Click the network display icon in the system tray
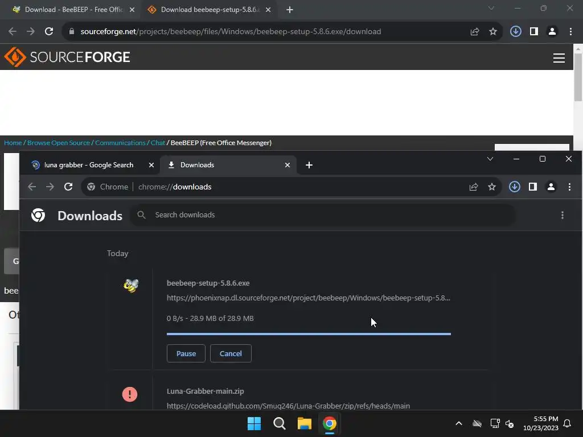This screenshot has height=437, width=583. click(495, 423)
